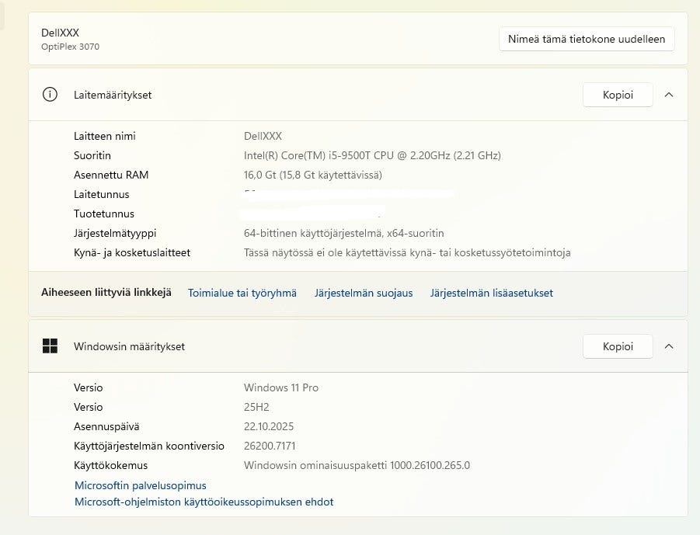Open the 'Microsoftin palvelusopimus' link

[x=141, y=485]
